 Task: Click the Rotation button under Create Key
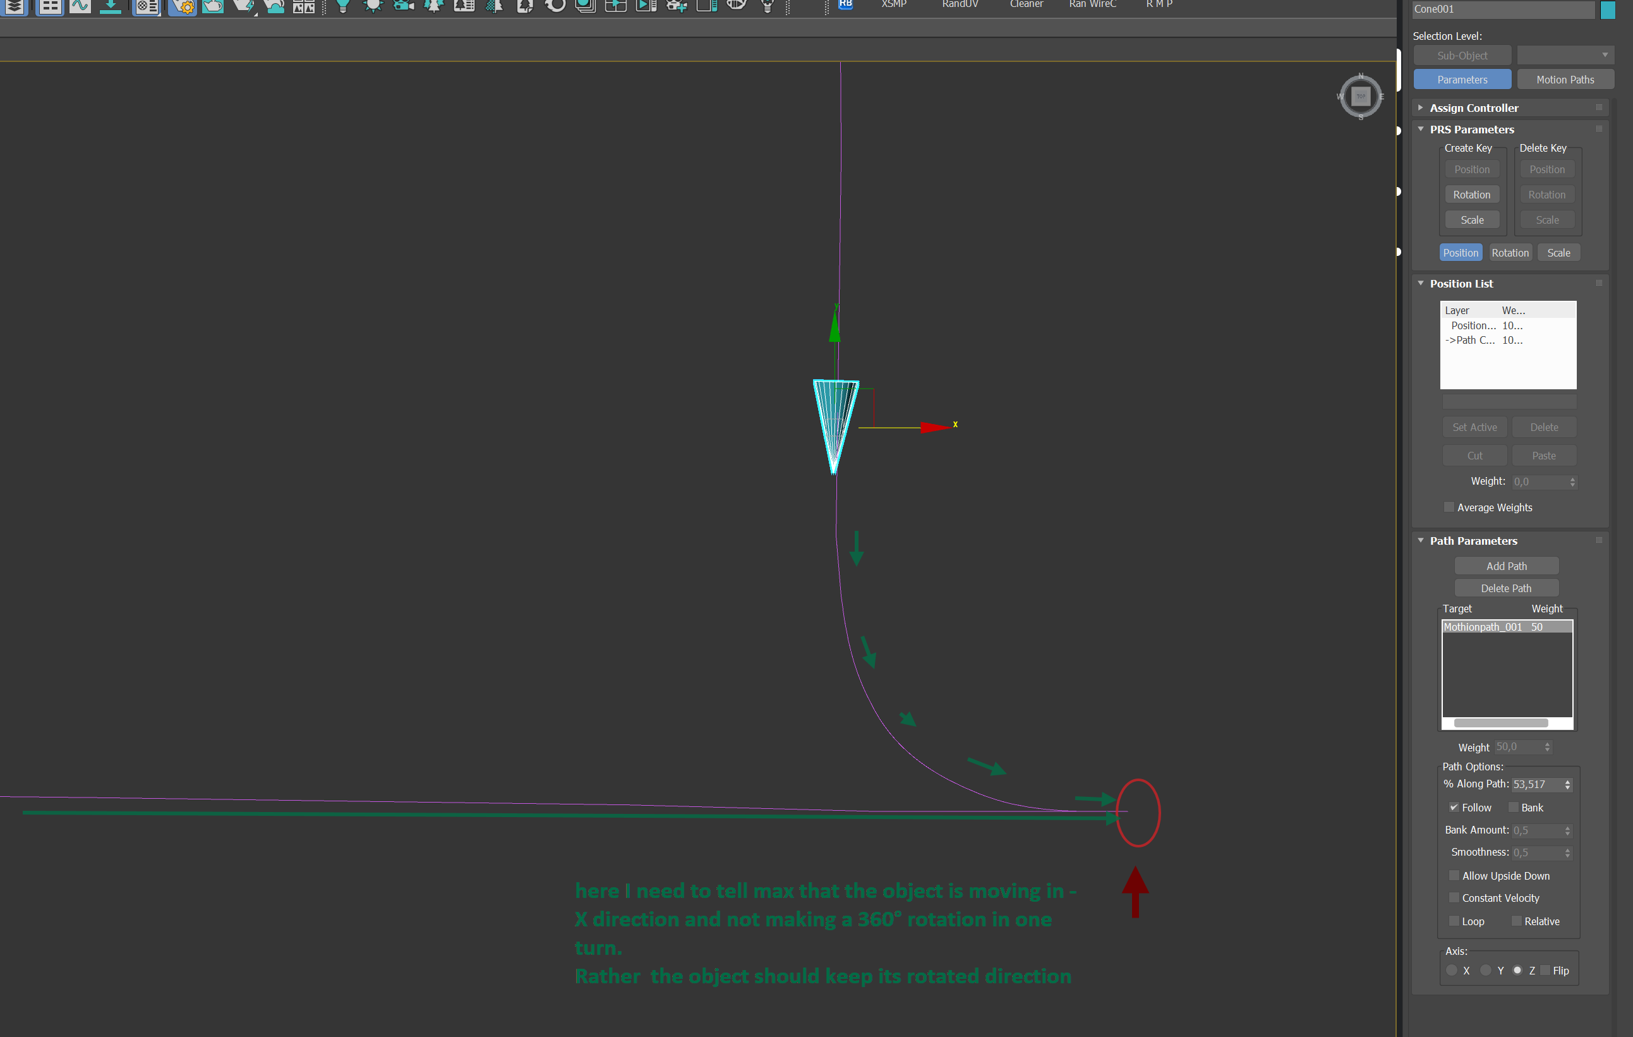[1473, 194]
